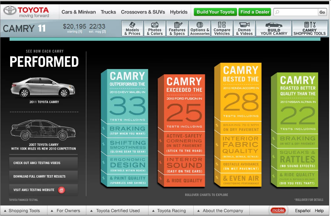The height and width of the screenshot is (218, 331).
Task: Open the Help link
Action: click(x=319, y=211)
